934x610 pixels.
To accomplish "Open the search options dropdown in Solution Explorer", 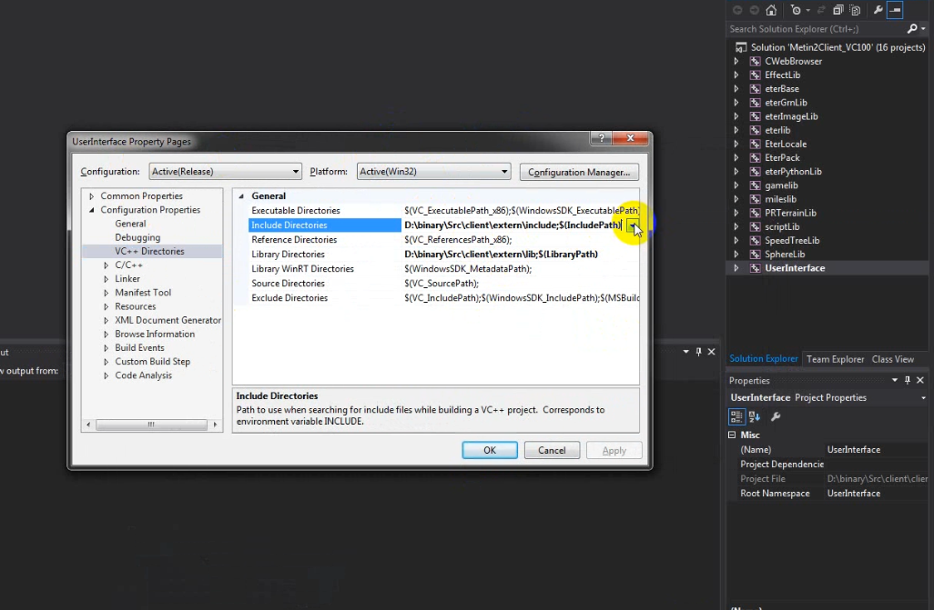I will (923, 28).
